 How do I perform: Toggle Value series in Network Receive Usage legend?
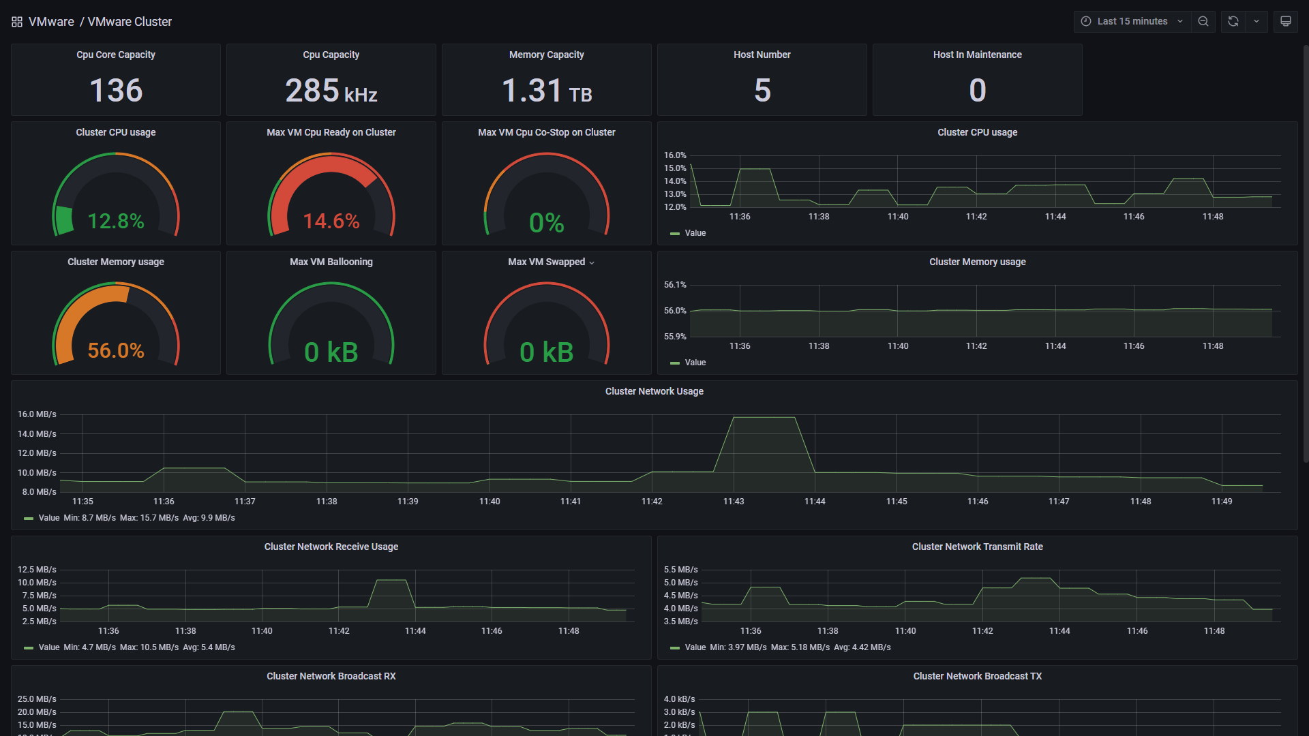coord(49,647)
